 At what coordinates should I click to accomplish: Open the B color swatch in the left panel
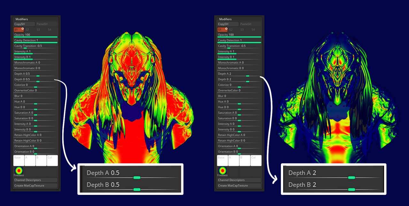coord(41,160)
